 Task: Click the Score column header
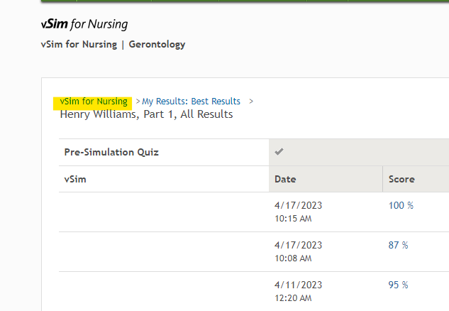401,179
